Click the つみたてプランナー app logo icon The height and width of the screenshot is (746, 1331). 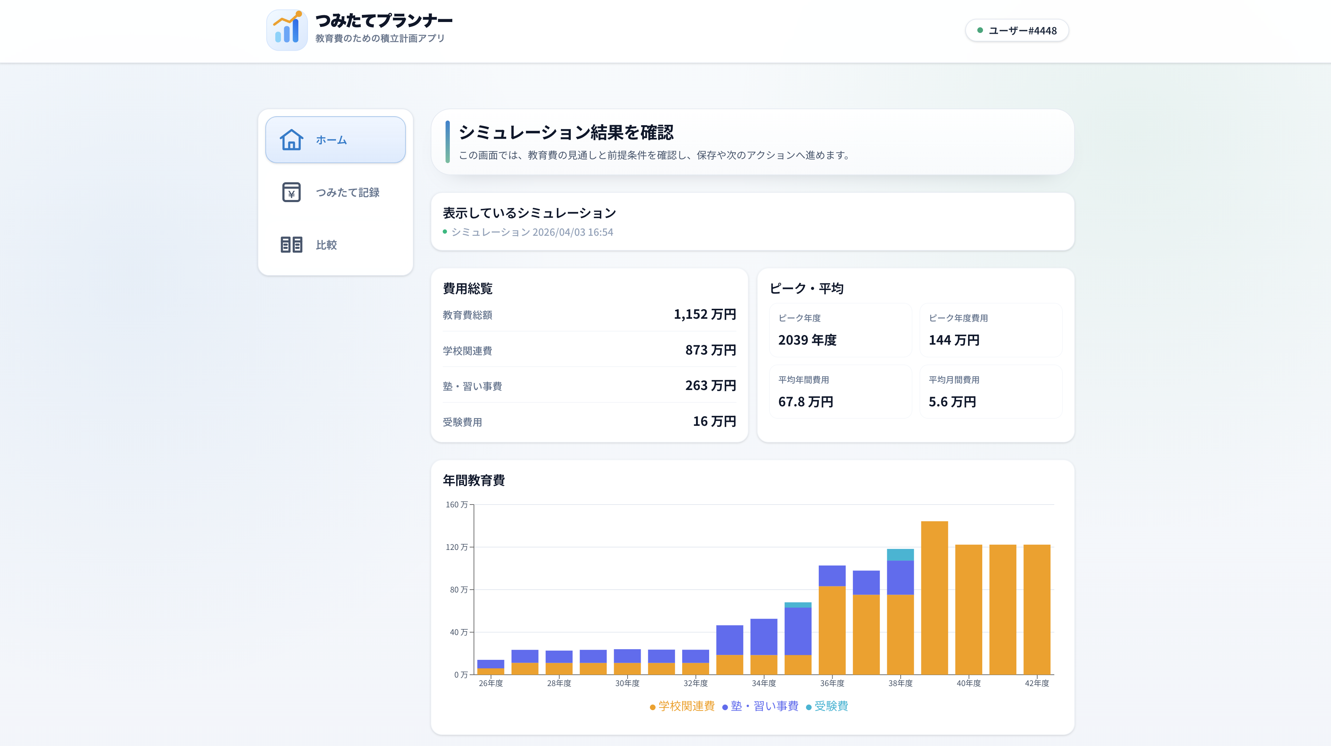point(287,30)
